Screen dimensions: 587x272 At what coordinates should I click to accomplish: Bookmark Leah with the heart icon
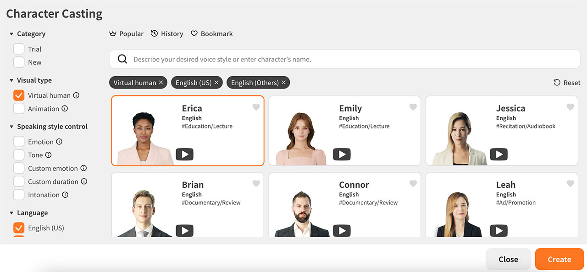coord(570,183)
